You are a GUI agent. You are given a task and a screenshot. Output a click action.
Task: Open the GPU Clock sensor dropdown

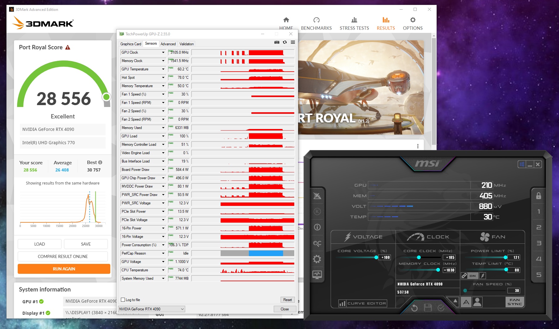163,52
